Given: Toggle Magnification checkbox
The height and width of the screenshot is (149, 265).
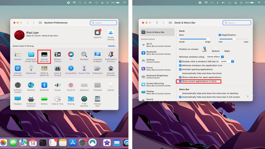Looking at the screenshot, I should click(220, 35).
